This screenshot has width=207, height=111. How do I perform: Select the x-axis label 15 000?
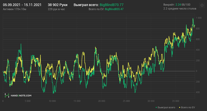77,101
